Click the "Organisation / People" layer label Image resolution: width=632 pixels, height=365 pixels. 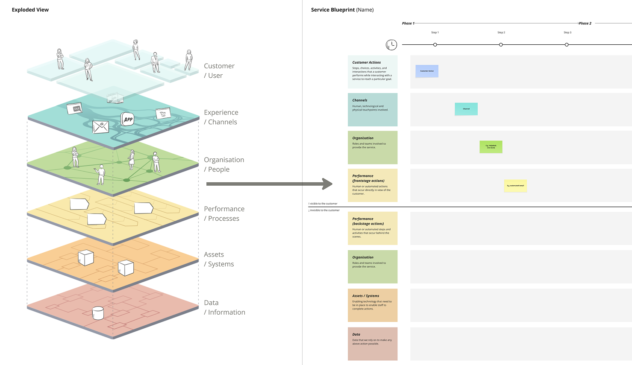[224, 165]
